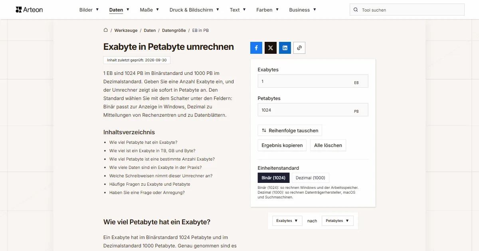Copy page link icon
Image resolution: width=479 pixels, height=251 pixels.
tap(299, 48)
